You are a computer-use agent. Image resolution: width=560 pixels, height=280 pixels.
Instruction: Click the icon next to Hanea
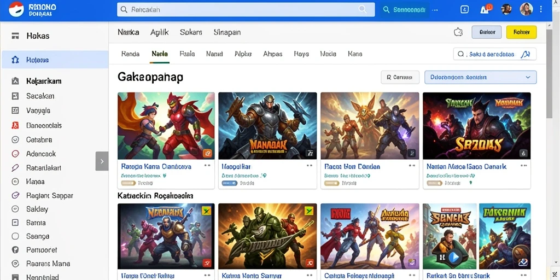15,182
